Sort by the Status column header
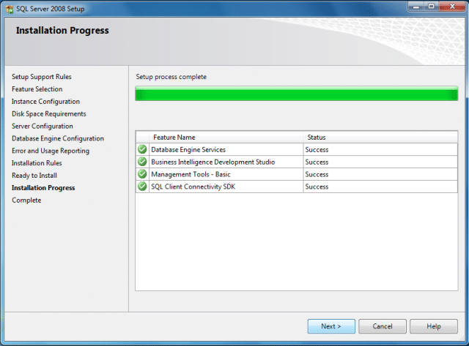Image resolution: width=469 pixels, height=346 pixels. (x=380, y=138)
